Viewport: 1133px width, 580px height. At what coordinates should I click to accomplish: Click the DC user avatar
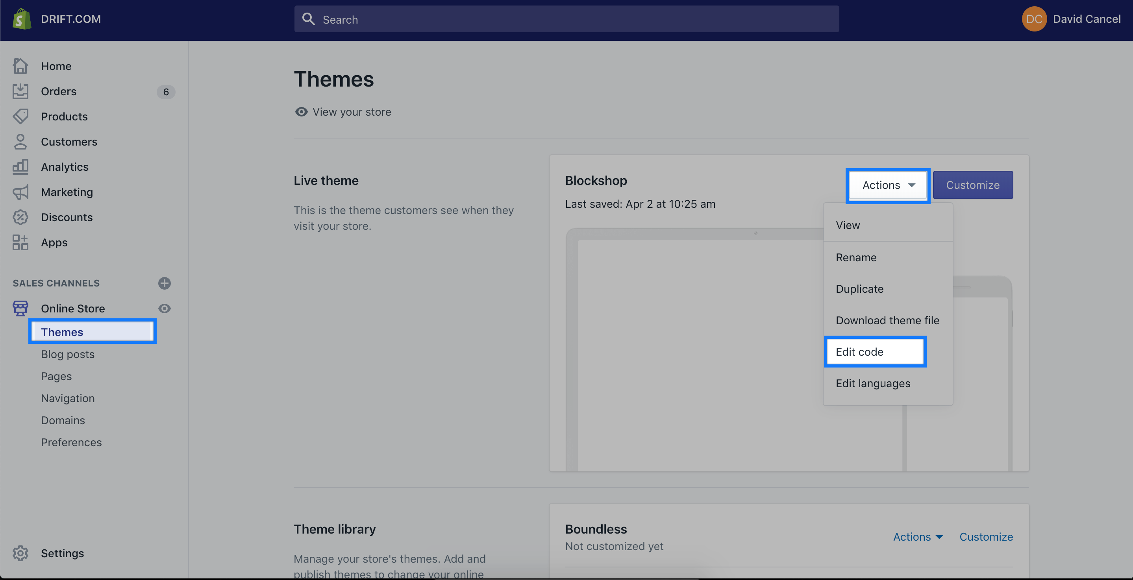pos(1034,19)
